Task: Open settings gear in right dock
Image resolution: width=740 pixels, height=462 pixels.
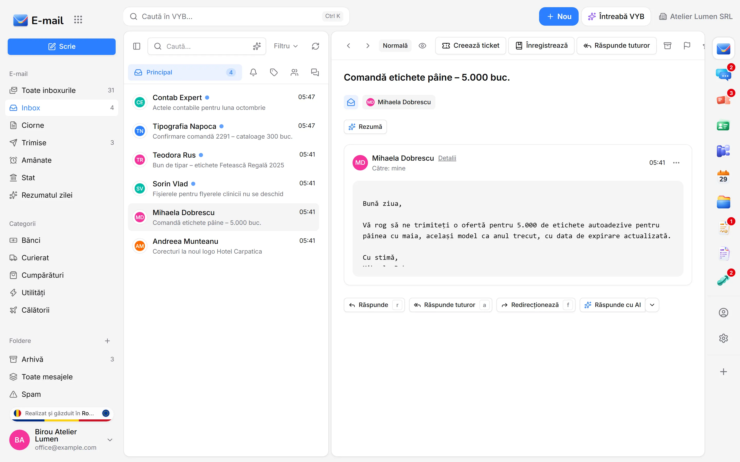Action: 723,338
